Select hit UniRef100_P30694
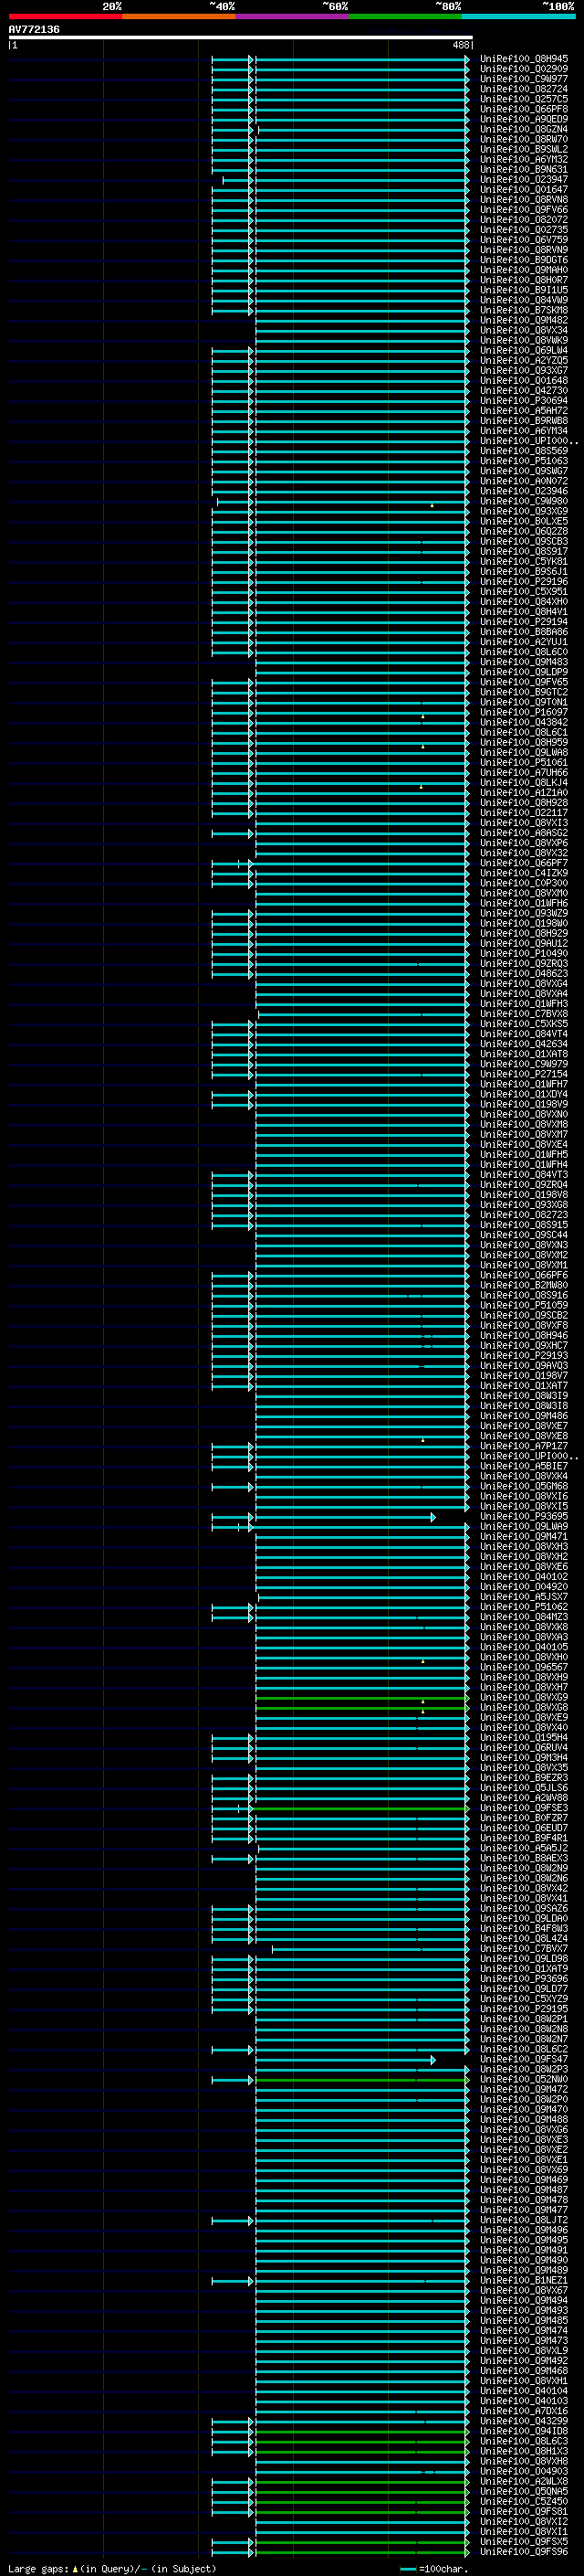 click(x=524, y=401)
